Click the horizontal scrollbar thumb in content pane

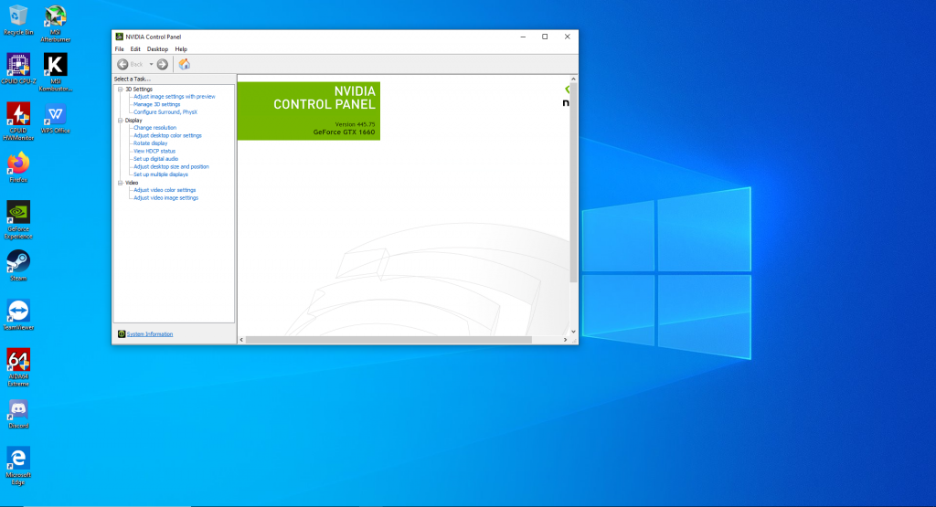point(388,340)
